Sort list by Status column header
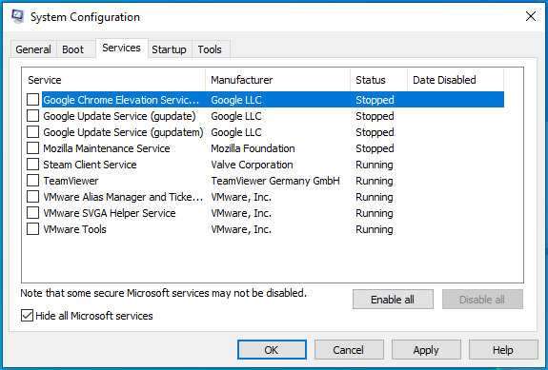Viewport: 548px width, 370px height. (379, 80)
